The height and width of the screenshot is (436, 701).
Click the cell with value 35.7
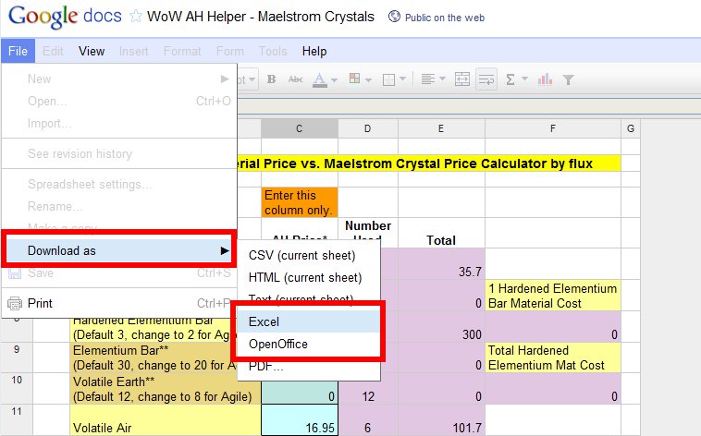[441, 263]
